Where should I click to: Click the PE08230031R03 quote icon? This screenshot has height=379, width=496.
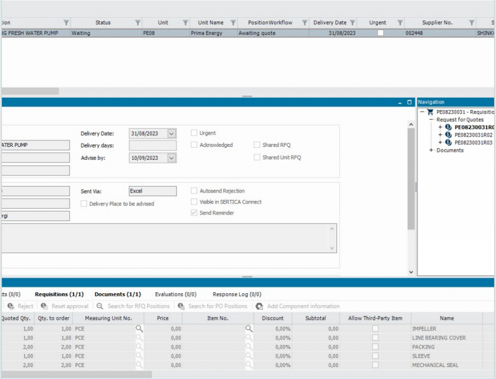(448, 142)
